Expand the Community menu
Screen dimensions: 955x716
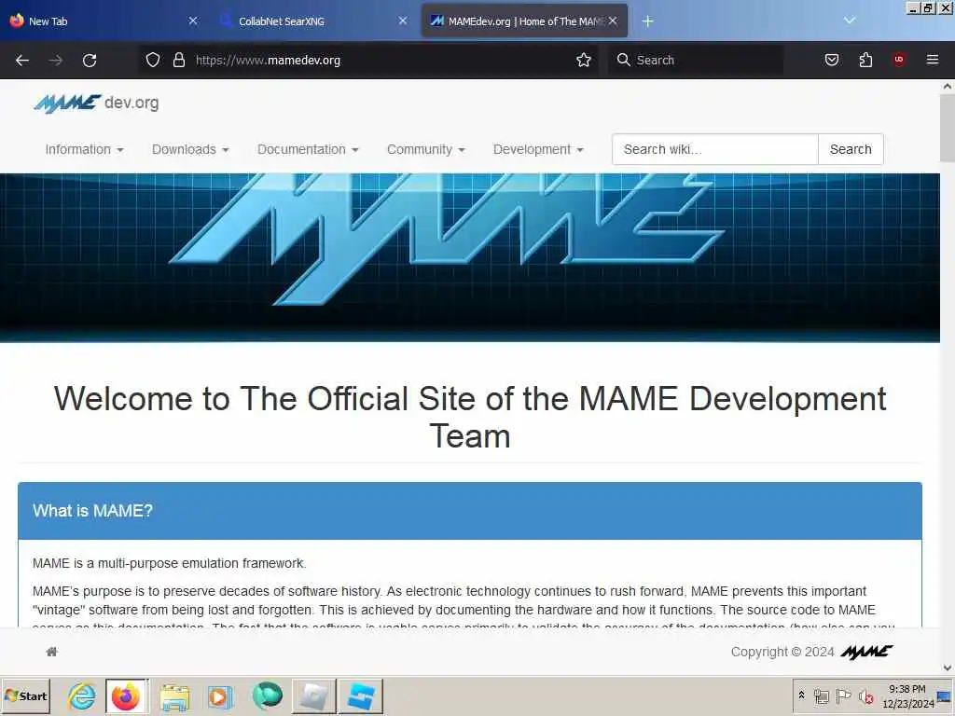click(425, 150)
